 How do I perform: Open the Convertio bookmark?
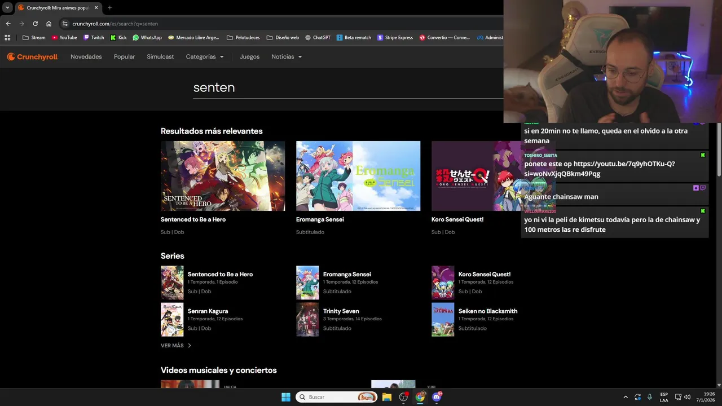(x=444, y=38)
